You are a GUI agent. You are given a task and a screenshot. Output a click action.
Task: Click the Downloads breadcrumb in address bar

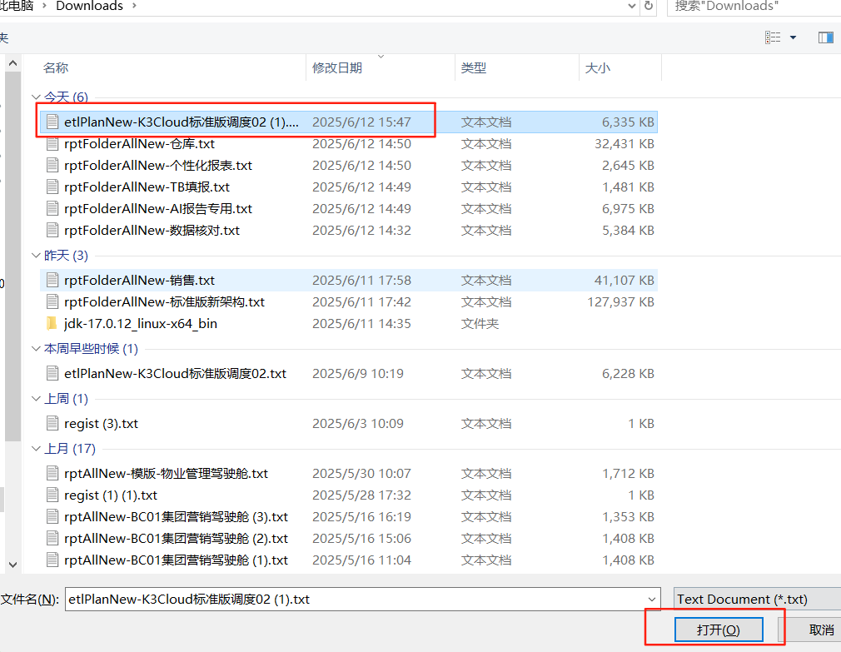click(90, 6)
